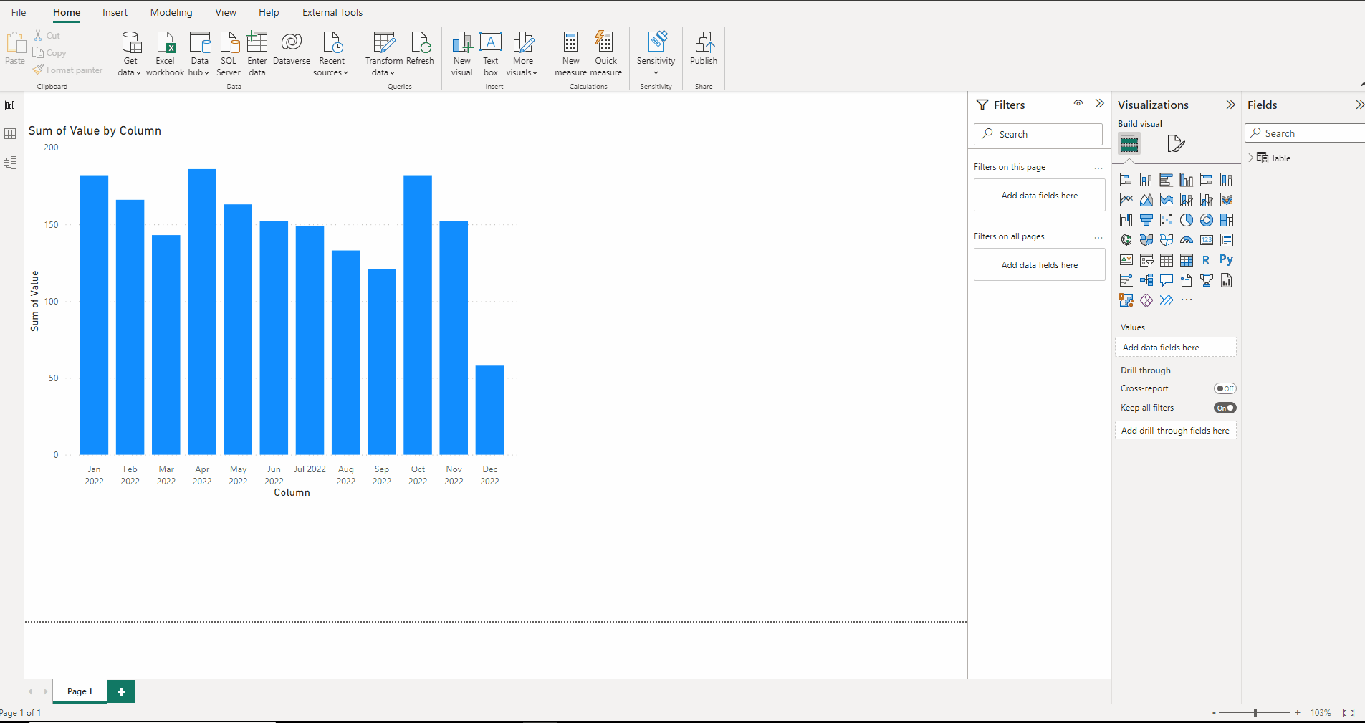The height and width of the screenshot is (723, 1365).
Task: Select the Gauge visual
Action: pos(1187,240)
